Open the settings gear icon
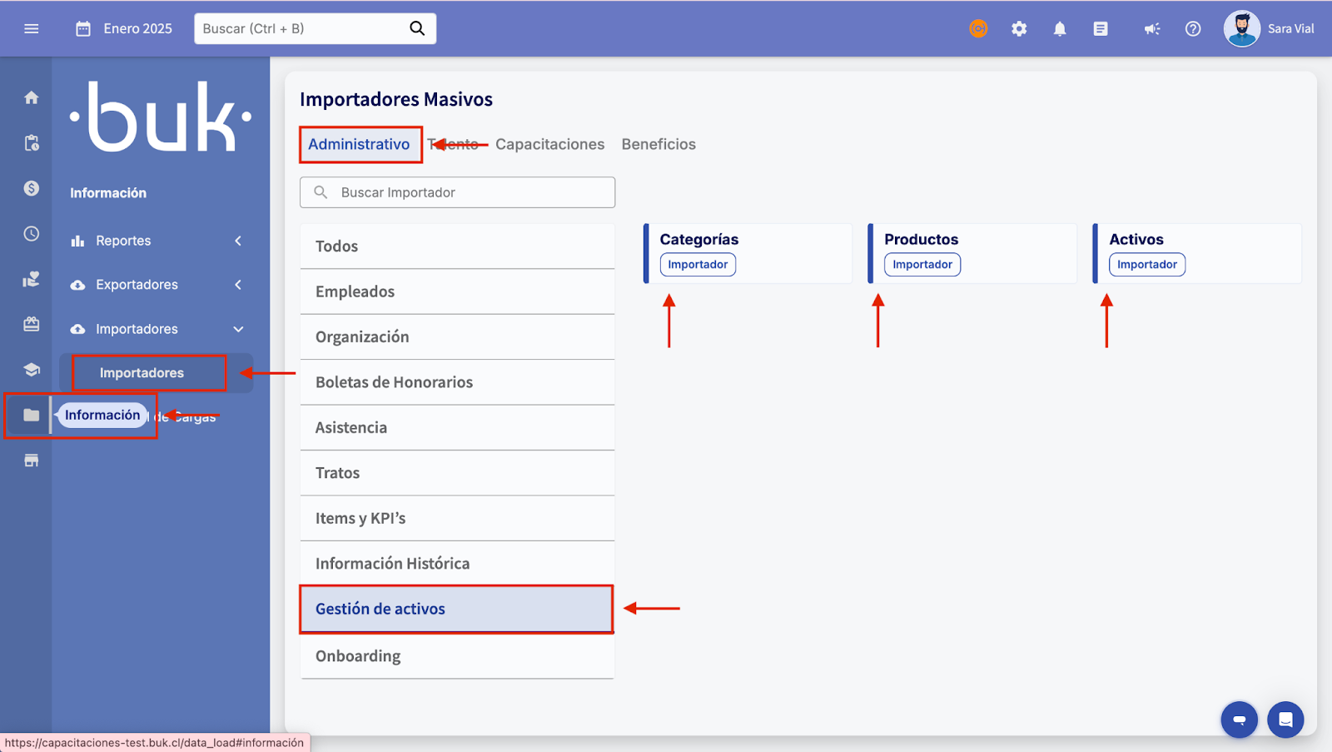The image size is (1332, 752). [x=1019, y=29]
